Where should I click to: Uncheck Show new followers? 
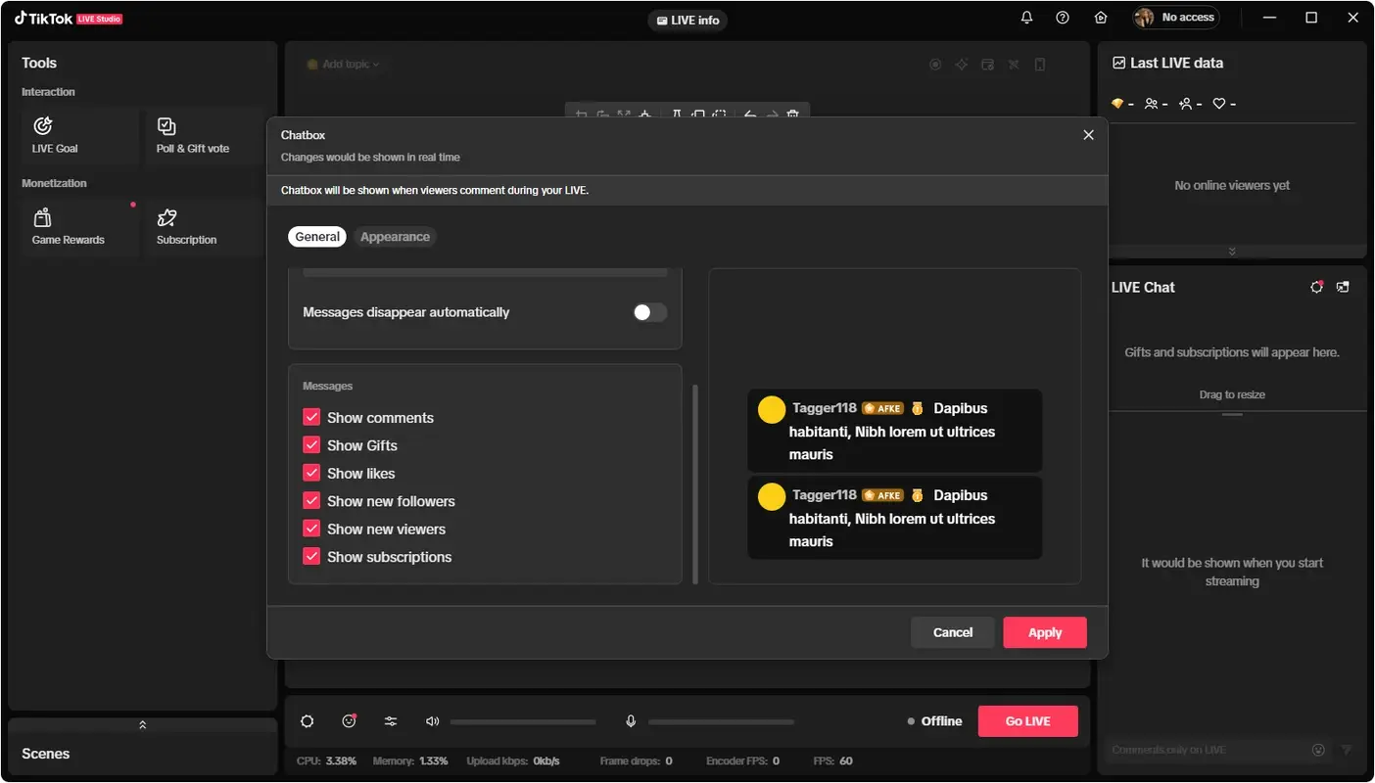(x=312, y=500)
